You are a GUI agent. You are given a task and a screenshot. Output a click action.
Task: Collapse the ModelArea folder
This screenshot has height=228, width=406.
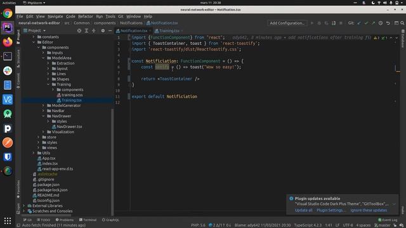click(x=43, y=58)
